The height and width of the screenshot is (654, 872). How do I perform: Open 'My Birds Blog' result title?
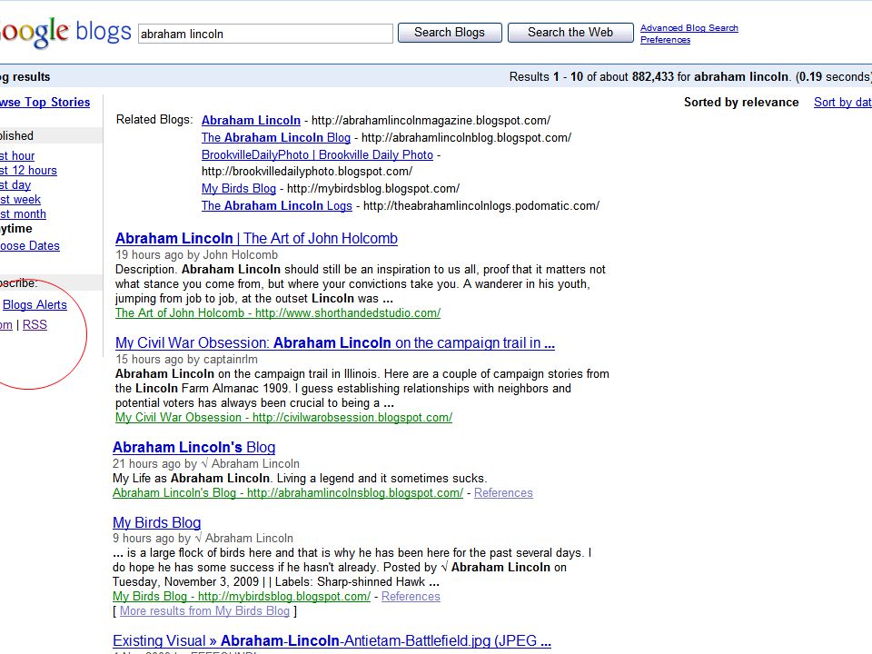pyautogui.click(x=157, y=523)
